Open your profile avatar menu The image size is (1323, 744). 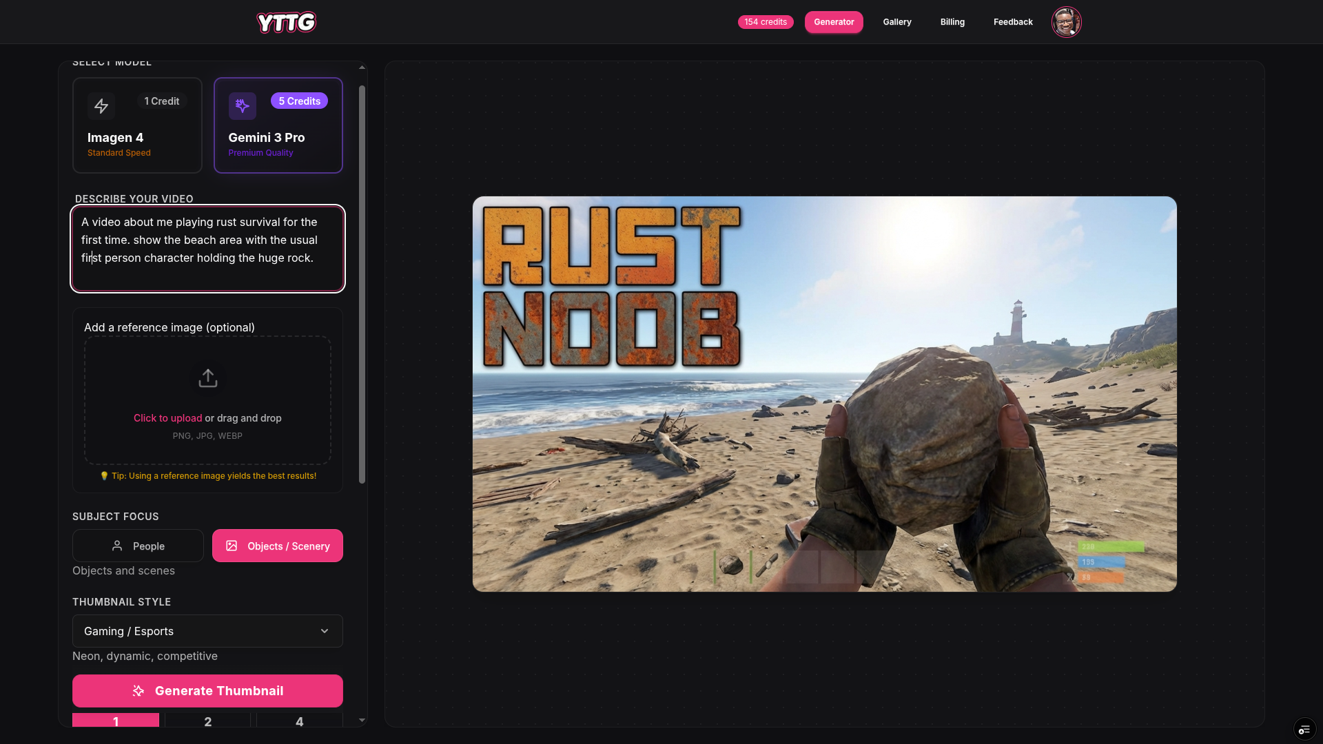tap(1065, 22)
